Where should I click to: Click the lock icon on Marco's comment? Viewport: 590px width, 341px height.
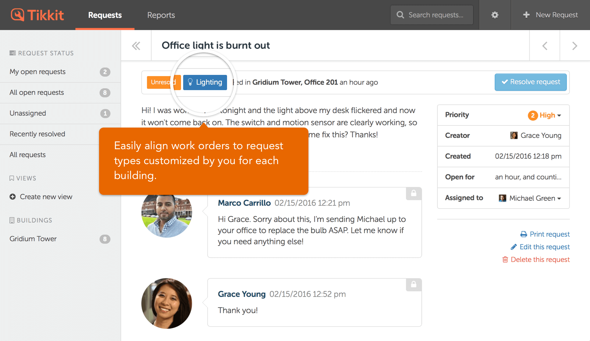[x=414, y=193]
